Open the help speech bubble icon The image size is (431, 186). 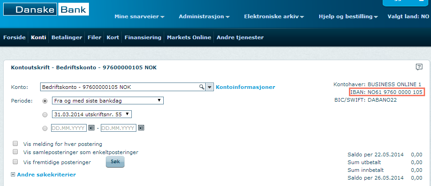tap(419, 67)
